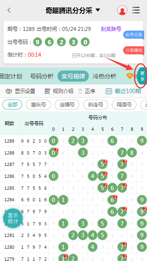This screenshot has height=261, width=147.
Task: Open the hamburger list menu icon
Action: tap(136, 10)
